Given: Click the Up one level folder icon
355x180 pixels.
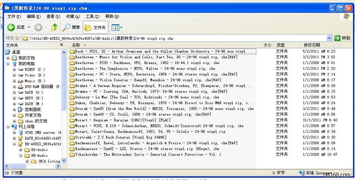Looking at the screenshot, I should [x=54, y=27].
